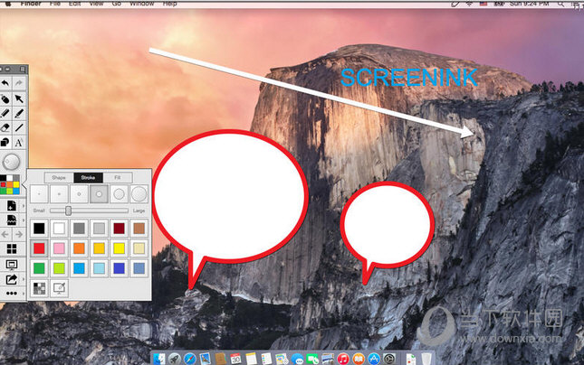Click the screen capture monitor icon
Image resolution: width=584 pixels, height=365 pixels.
pyautogui.click(x=12, y=265)
